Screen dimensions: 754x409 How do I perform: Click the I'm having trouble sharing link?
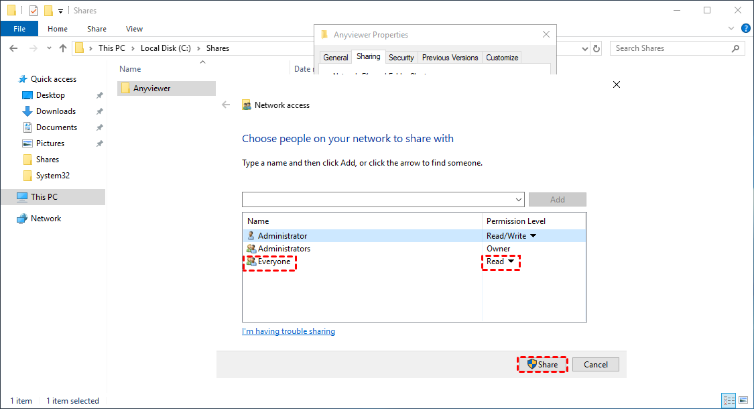[x=288, y=331]
